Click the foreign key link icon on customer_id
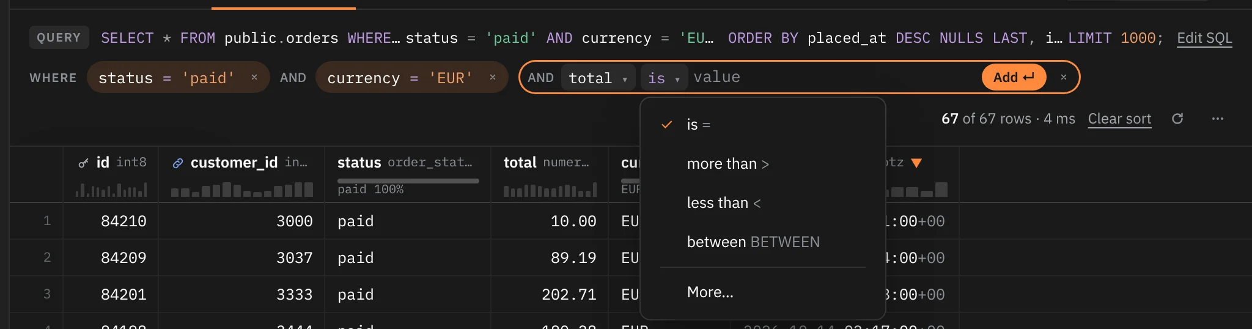This screenshot has height=329, width=1252. [178, 163]
